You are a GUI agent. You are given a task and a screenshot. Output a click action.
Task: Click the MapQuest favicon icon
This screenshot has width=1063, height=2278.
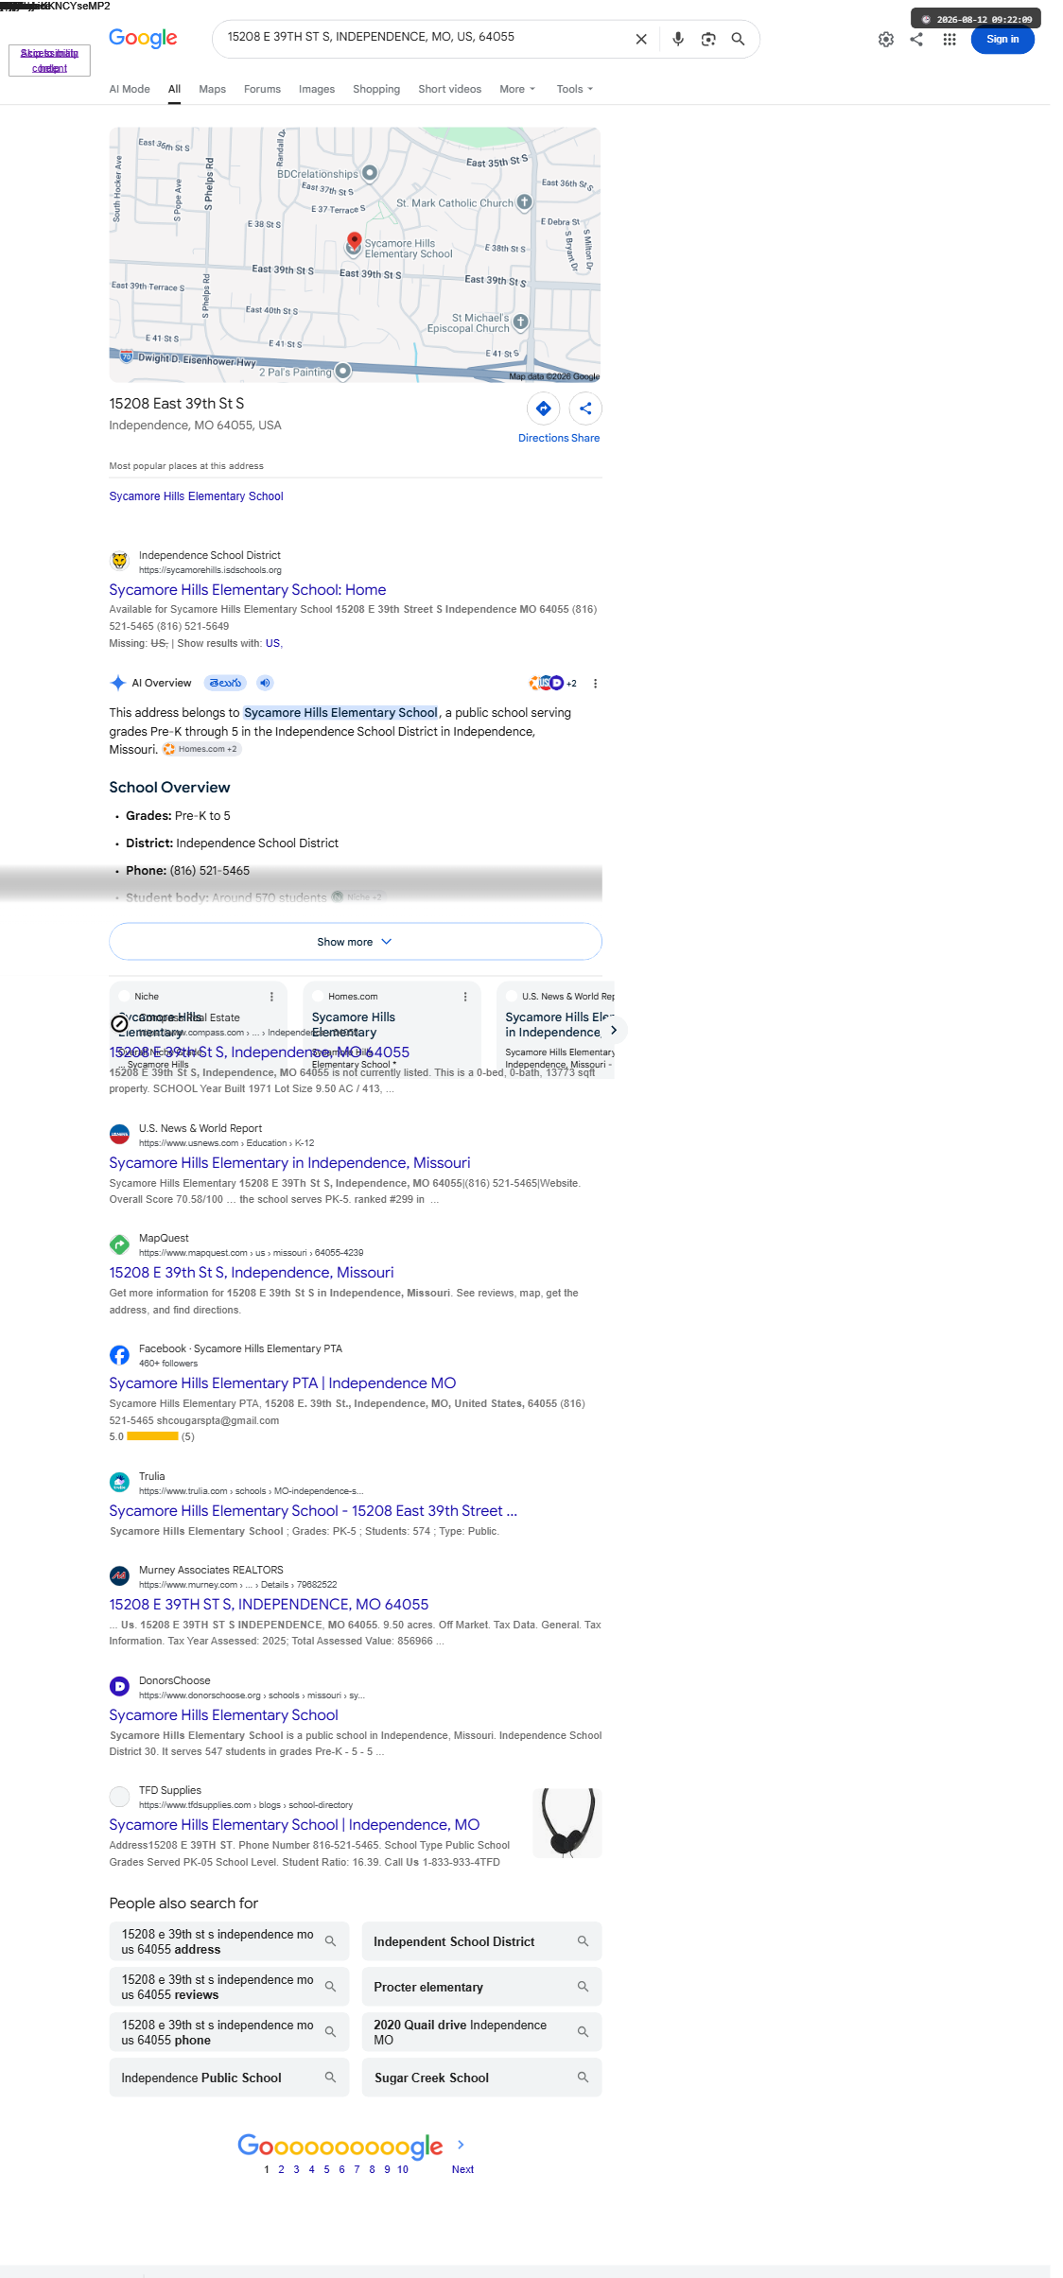119,1244
